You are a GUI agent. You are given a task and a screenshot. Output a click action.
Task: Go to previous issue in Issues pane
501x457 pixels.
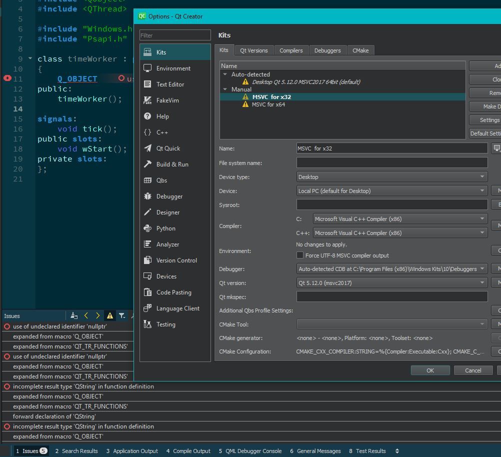point(86,315)
